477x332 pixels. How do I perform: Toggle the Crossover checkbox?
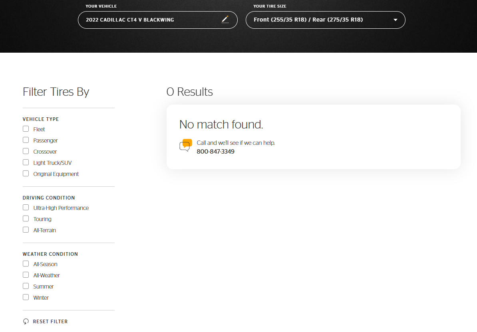pos(26,151)
